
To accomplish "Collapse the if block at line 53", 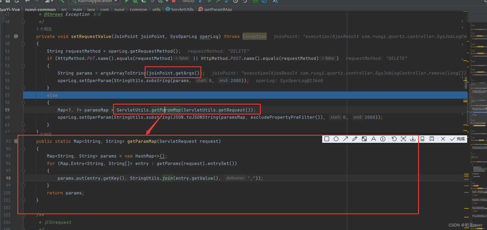I will coord(23,66).
